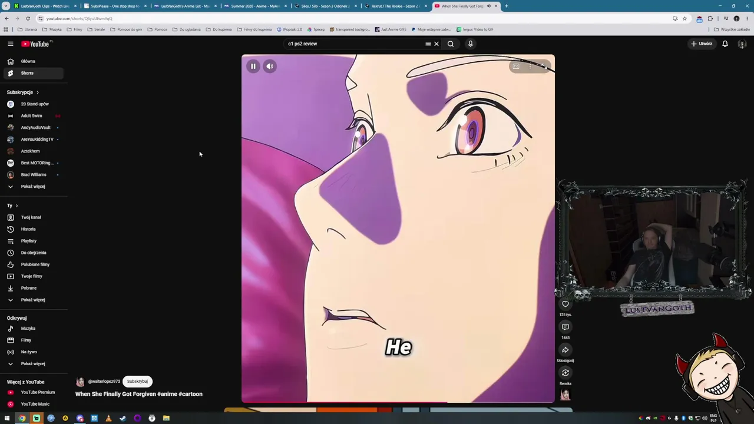Switch to the Rekrut / The Rookie tab
This screenshot has width=754, height=424.
(395, 6)
